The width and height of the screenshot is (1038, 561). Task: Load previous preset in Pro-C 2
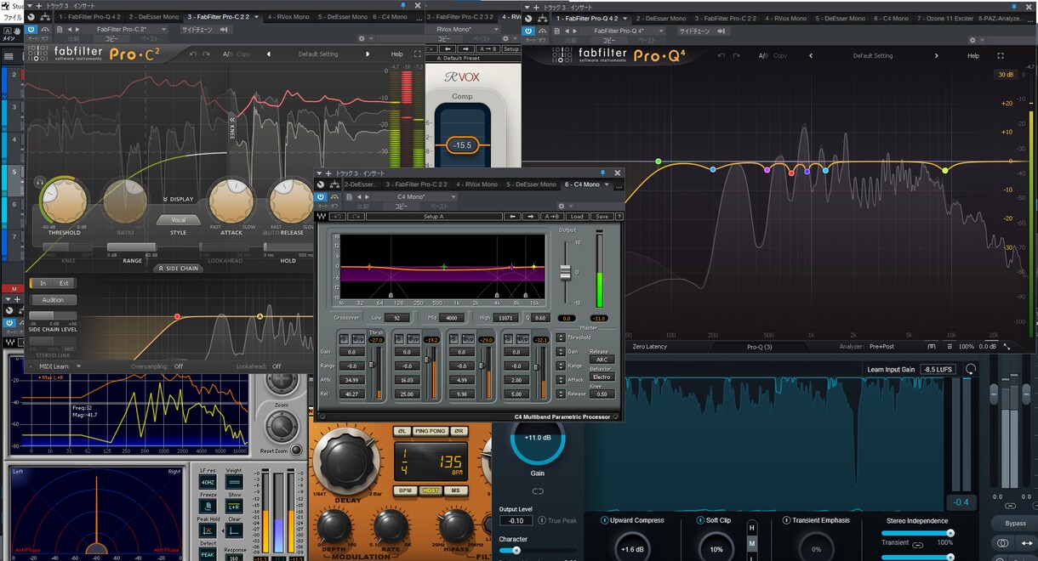tap(269, 54)
